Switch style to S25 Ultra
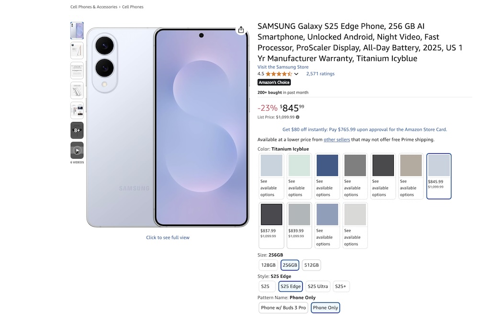The image size is (479, 316). tap(318, 286)
